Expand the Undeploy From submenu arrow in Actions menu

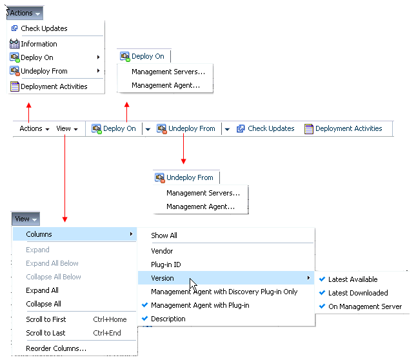[99, 70]
